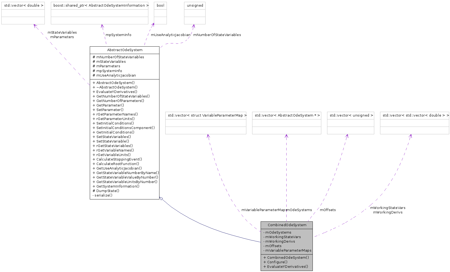Viewport: 450px width, 272px height.
Task: Select the # mpSystemInfo attribute
Action: pyautogui.click(x=107, y=71)
